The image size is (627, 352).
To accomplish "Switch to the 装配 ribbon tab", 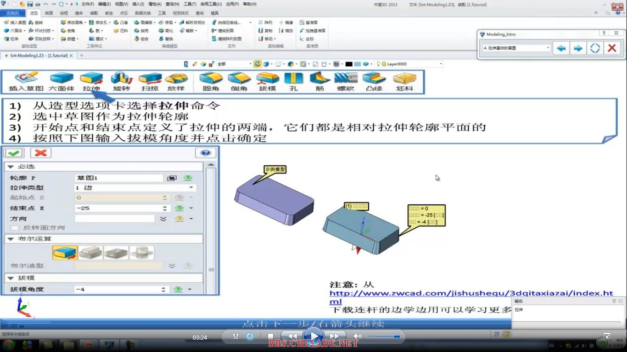I will [94, 13].
